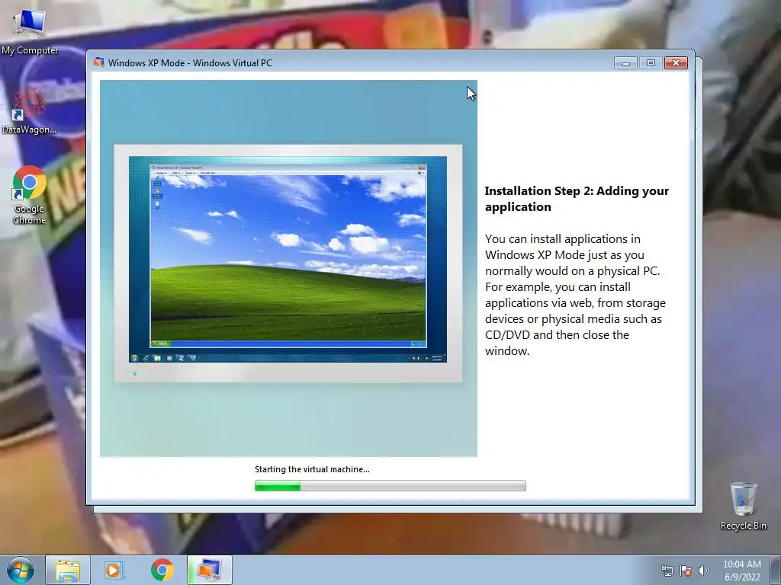This screenshot has width=781, height=585.
Task: Open the DataWagon desktop shortcut
Action: coord(29,110)
